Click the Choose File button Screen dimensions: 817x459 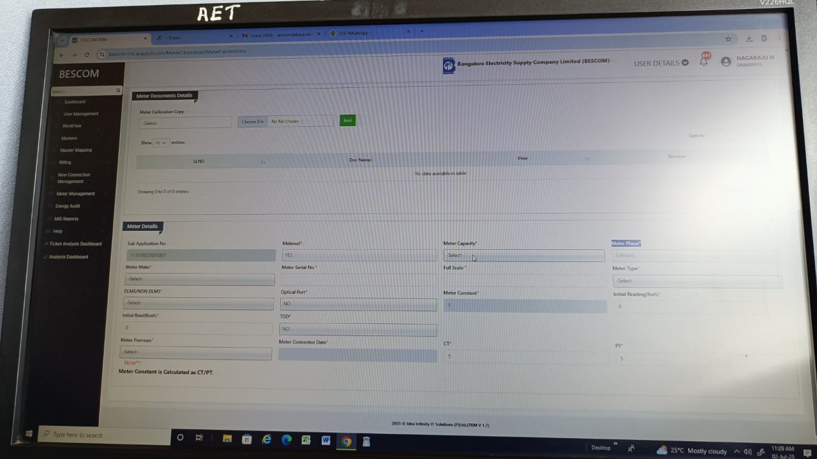click(x=253, y=122)
